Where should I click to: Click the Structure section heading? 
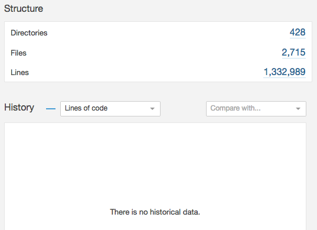coord(24,9)
